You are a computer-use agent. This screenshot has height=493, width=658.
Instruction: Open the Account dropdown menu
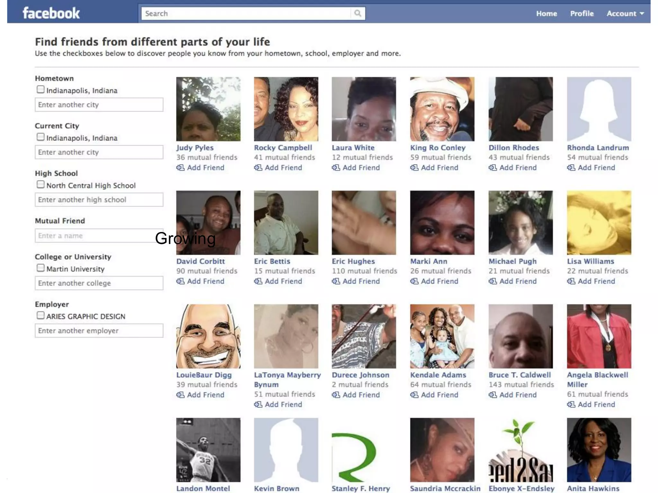coord(625,13)
